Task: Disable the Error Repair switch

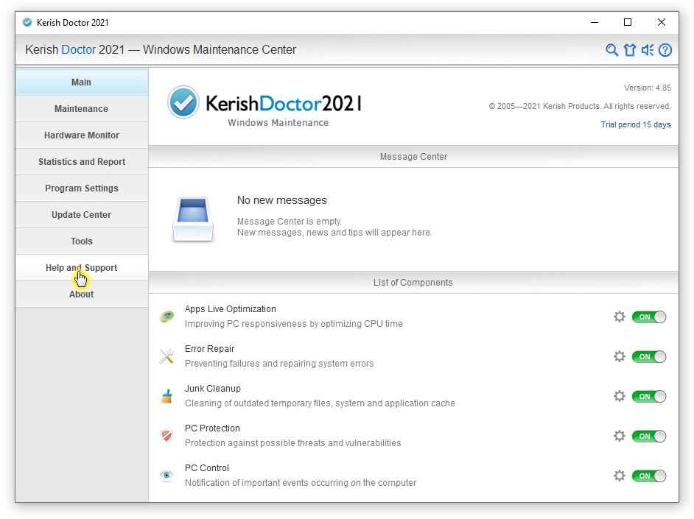Action: tap(648, 356)
